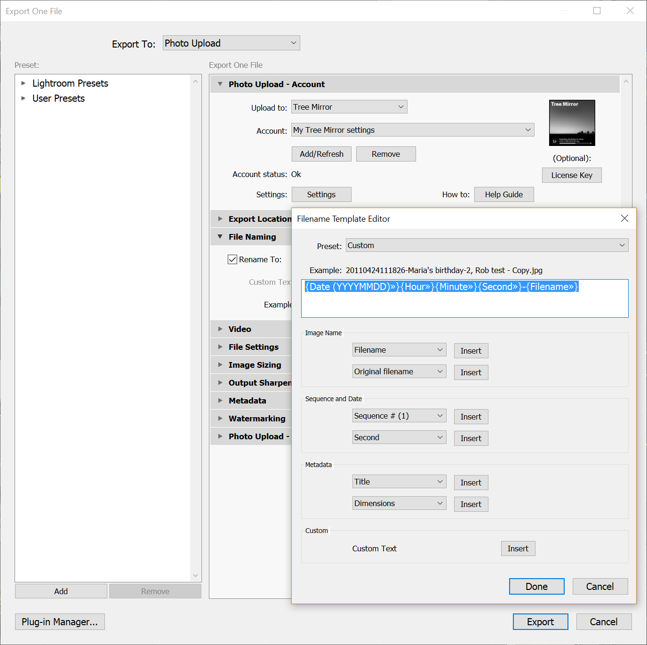Click Done in the template editor

[x=536, y=587]
